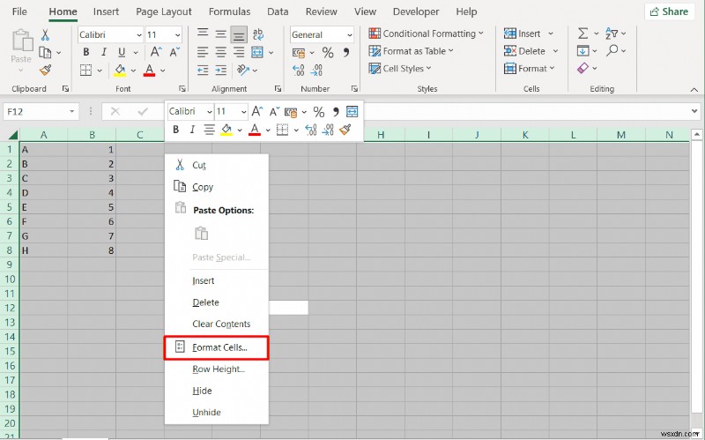Viewport: 705px width, 440px height.
Task: Expand the Name Box dropdown arrow
Action: 71,111
